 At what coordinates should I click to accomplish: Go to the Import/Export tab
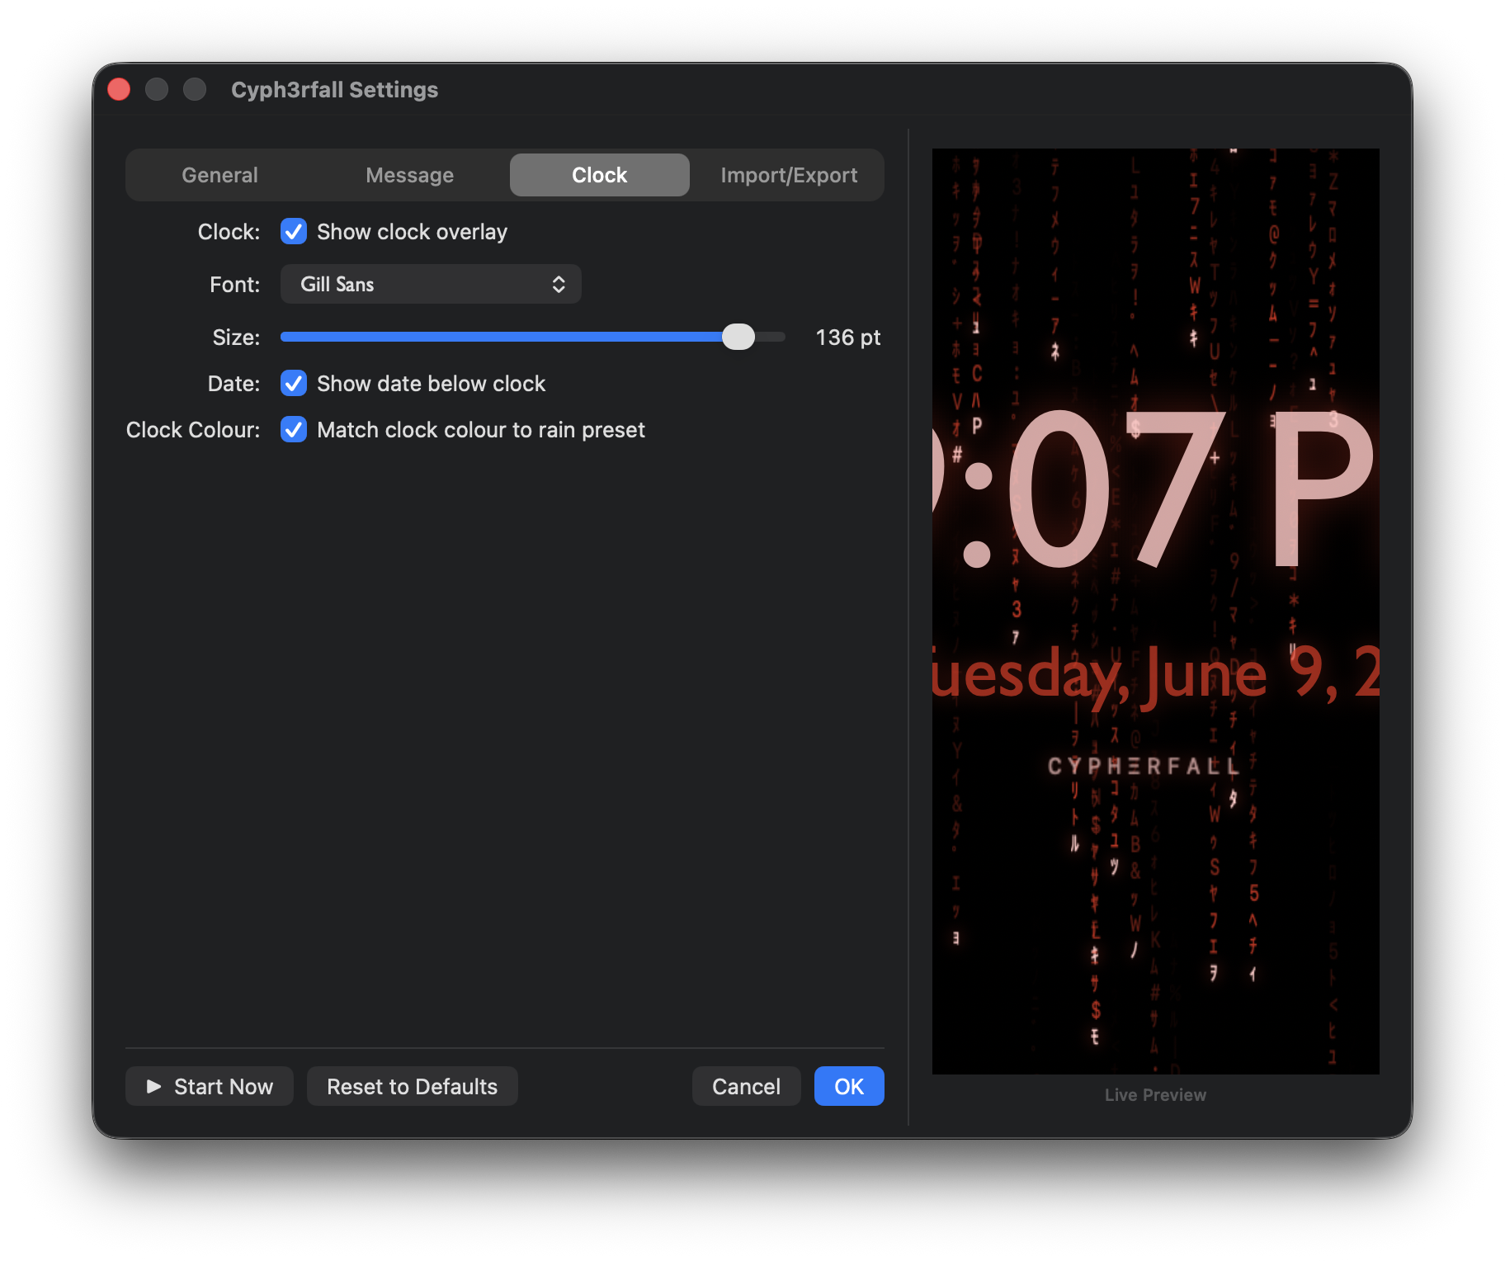click(789, 175)
